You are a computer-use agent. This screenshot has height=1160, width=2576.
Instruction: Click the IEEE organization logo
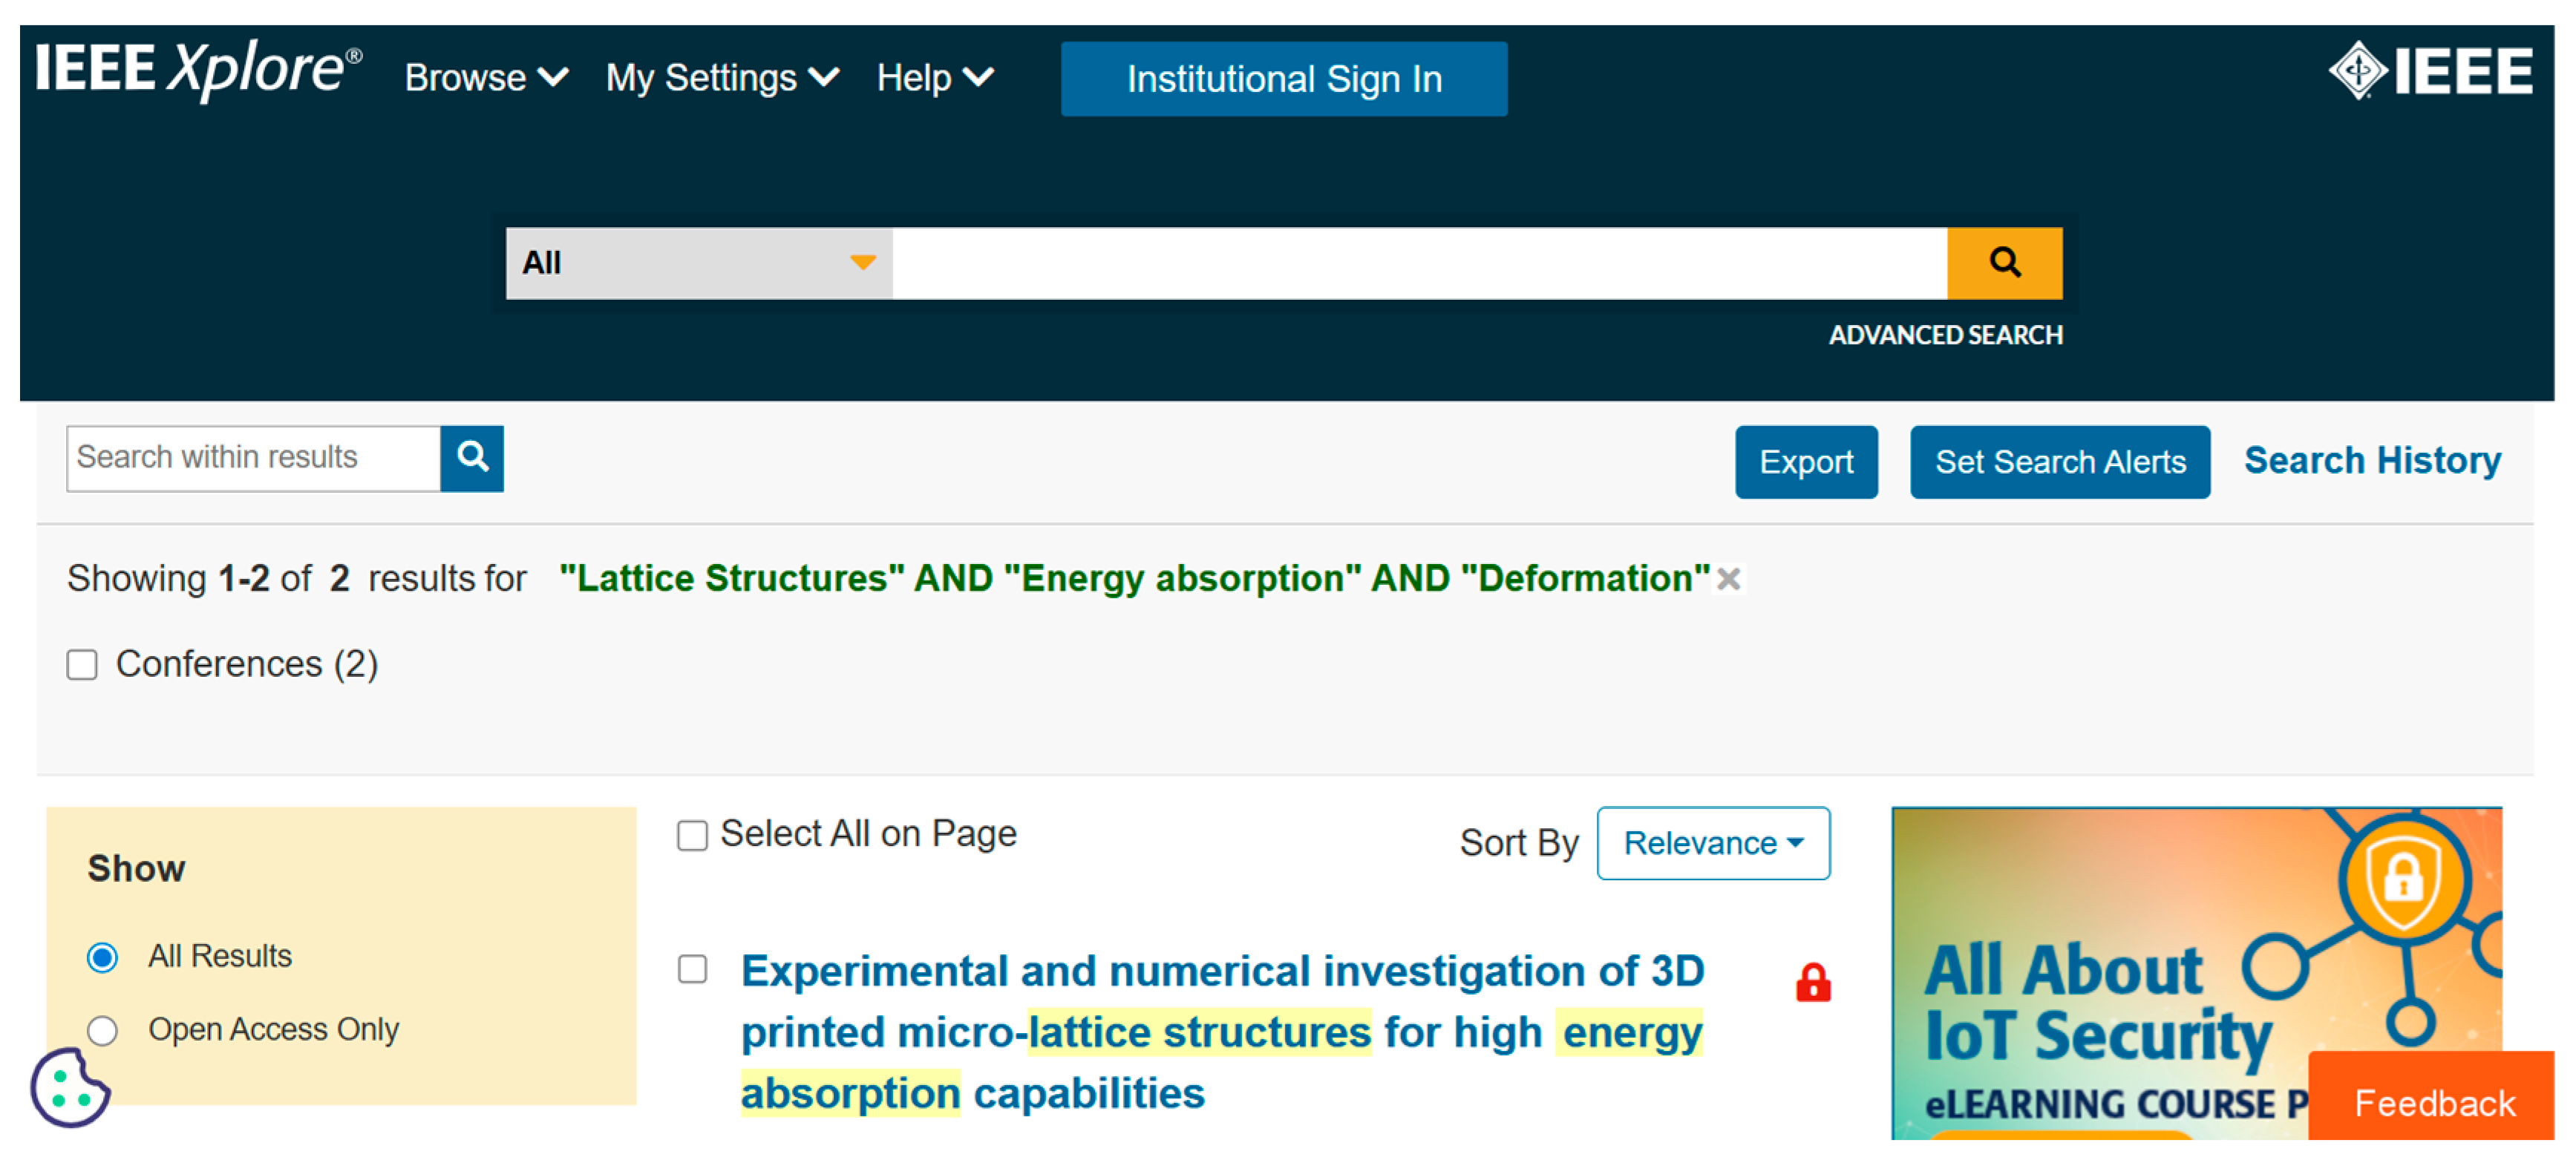pyautogui.click(x=2430, y=72)
